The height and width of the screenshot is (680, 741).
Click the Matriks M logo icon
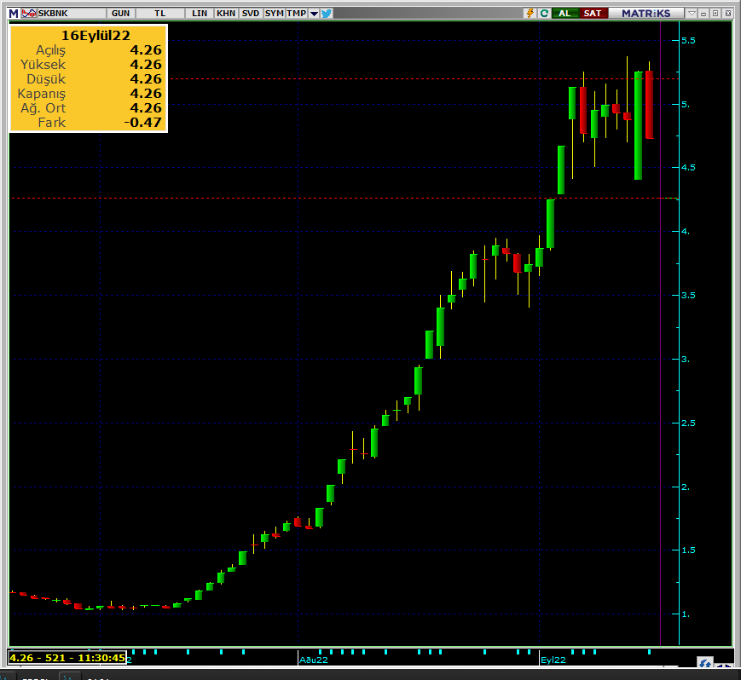(14, 14)
